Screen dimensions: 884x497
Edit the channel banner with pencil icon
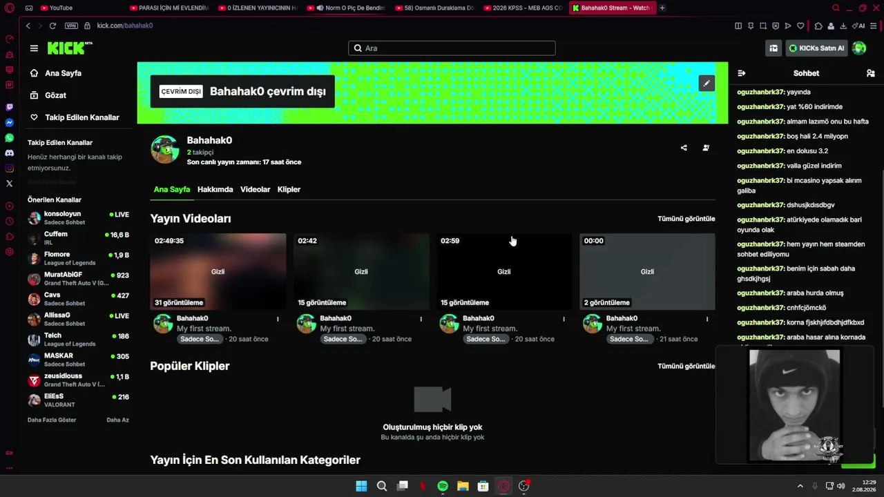707,84
